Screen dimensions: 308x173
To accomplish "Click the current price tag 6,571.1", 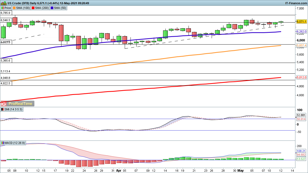I will pyautogui.click(x=301, y=21).
